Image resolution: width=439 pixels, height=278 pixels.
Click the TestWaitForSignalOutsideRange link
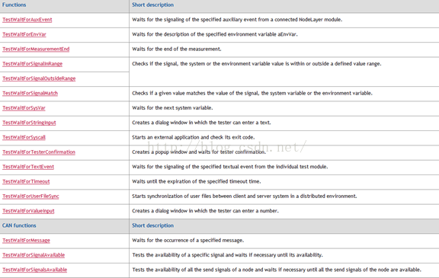coord(39,78)
